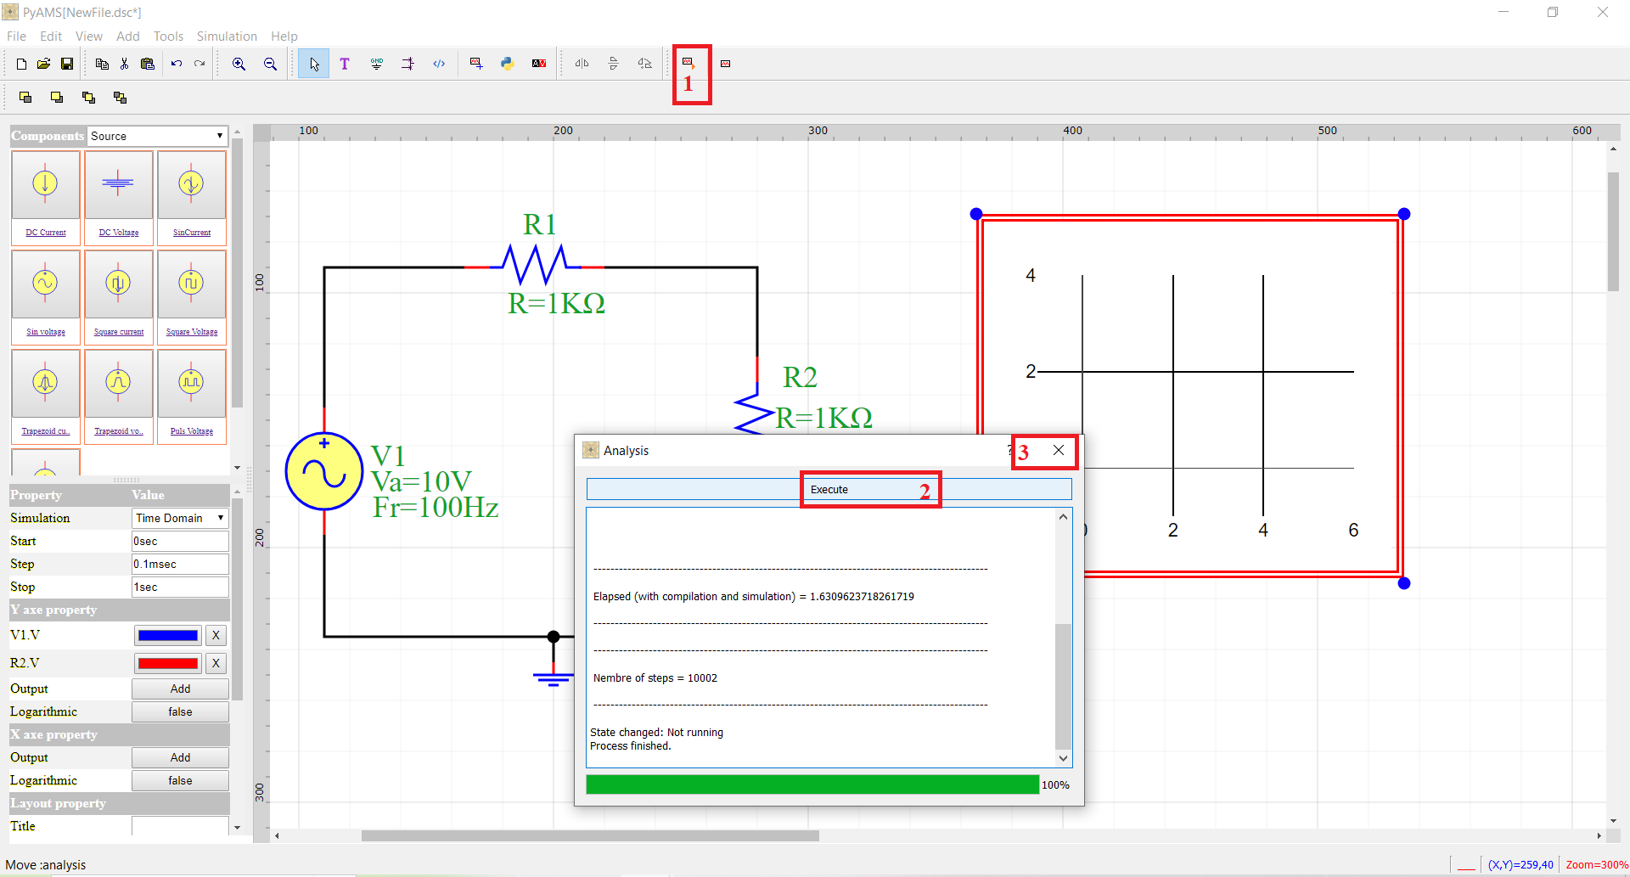Toggle X axe Logarithmic false value
This screenshot has width=1630, height=877.
(180, 780)
